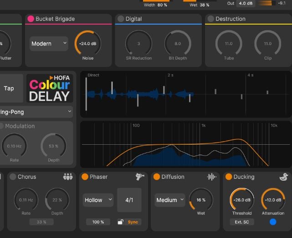Enable the Destruction section power button

click(x=210, y=19)
